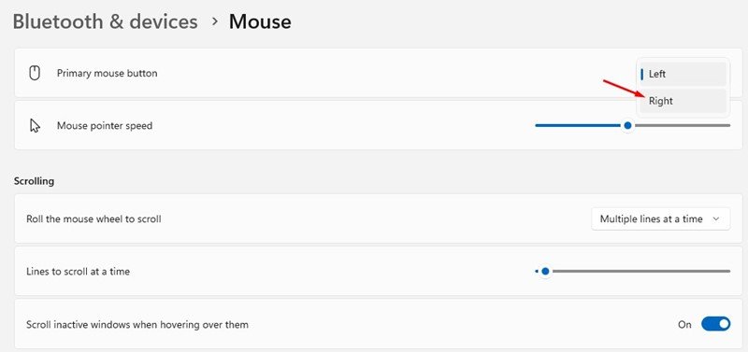Go back to Bluetooth & devices
Image resolution: width=748 pixels, height=352 pixels.
(x=105, y=21)
